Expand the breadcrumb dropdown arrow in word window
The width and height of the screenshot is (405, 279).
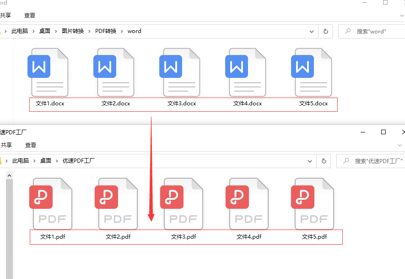(x=311, y=31)
